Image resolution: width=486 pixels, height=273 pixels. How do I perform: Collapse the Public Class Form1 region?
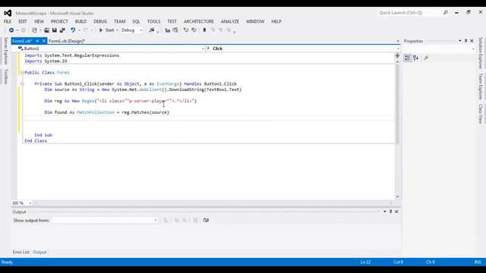point(22,73)
